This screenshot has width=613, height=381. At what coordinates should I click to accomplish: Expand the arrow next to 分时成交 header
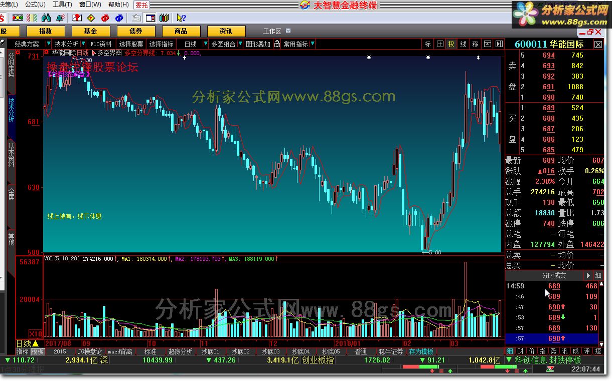(588, 275)
